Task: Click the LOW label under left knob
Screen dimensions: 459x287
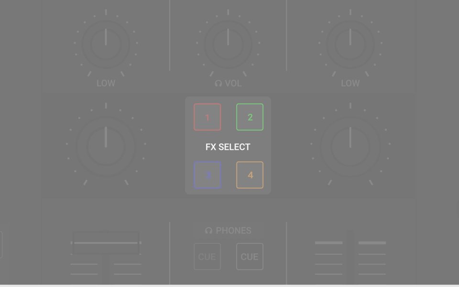Action: (x=106, y=83)
